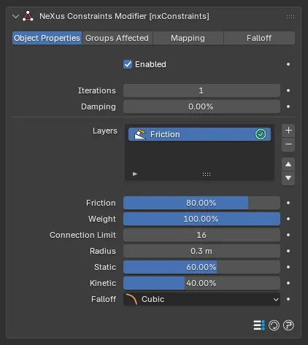Expand the Layers list filter triangle
This screenshot has width=308, height=345.
[x=135, y=174]
